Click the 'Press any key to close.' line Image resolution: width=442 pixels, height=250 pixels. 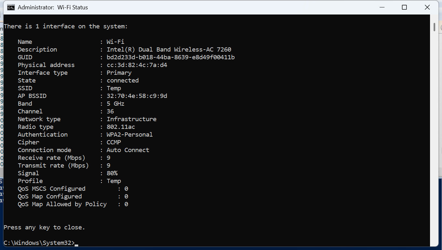pyautogui.click(x=44, y=227)
